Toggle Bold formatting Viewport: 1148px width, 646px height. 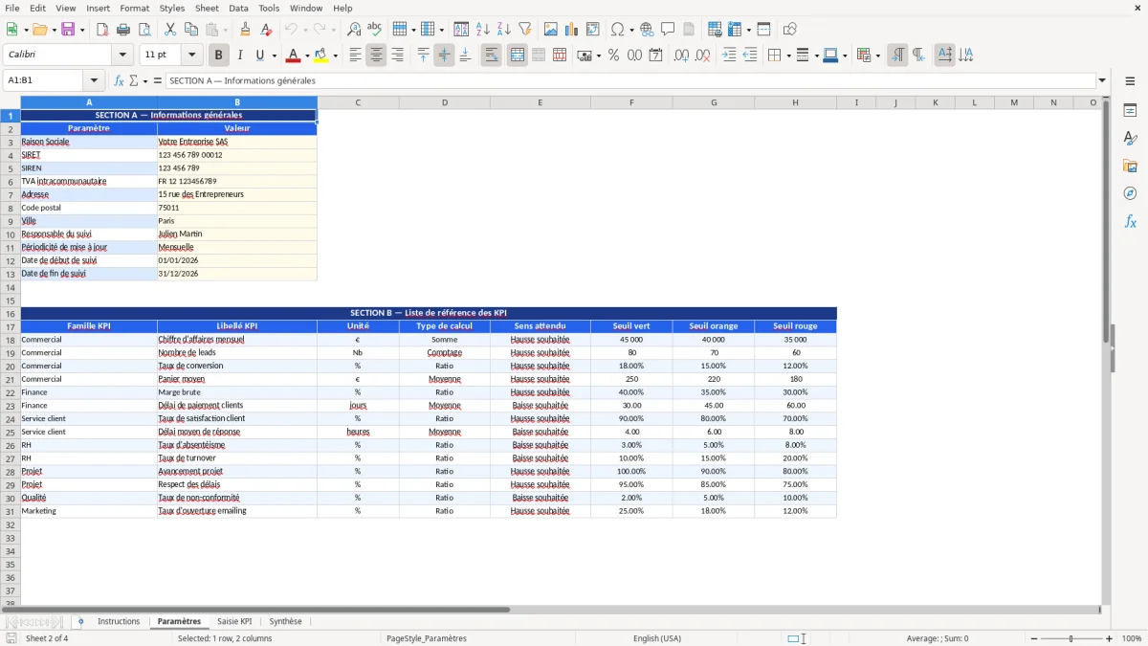click(x=218, y=56)
